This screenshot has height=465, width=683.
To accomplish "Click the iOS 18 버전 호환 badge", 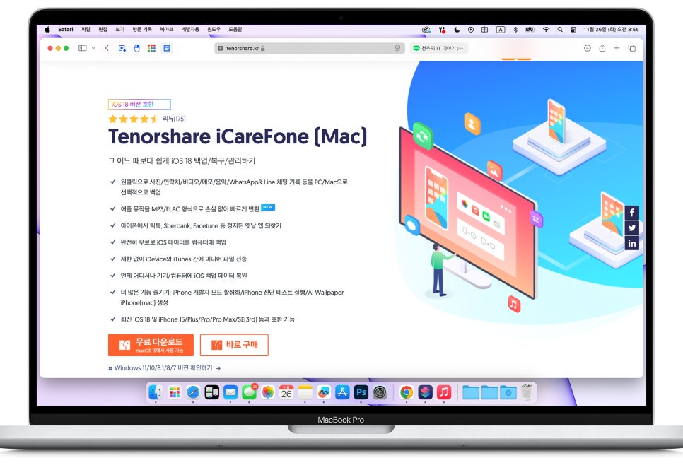I will tap(139, 104).
